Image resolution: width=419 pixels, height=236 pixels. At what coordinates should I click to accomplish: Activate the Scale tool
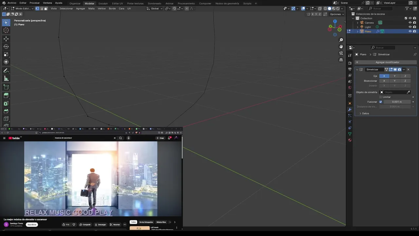(6, 54)
